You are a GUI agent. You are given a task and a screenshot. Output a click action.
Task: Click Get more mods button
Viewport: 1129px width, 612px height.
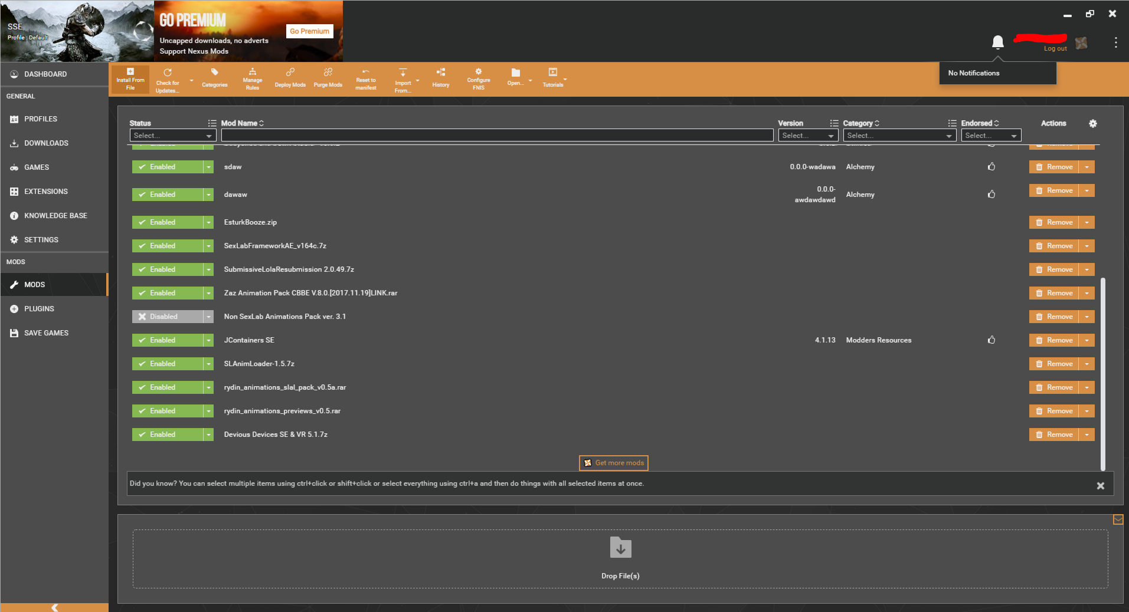(x=614, y=463)
